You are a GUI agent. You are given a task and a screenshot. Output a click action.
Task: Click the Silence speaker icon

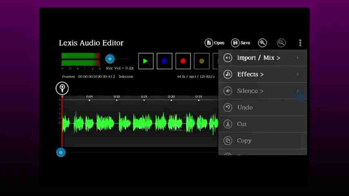(228, 91)
